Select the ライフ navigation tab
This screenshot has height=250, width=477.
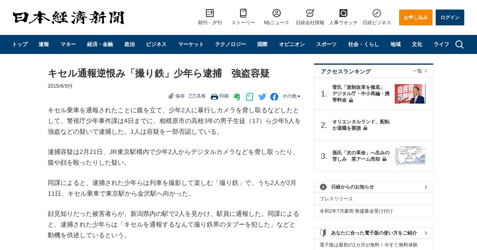(x=441, y=44)
